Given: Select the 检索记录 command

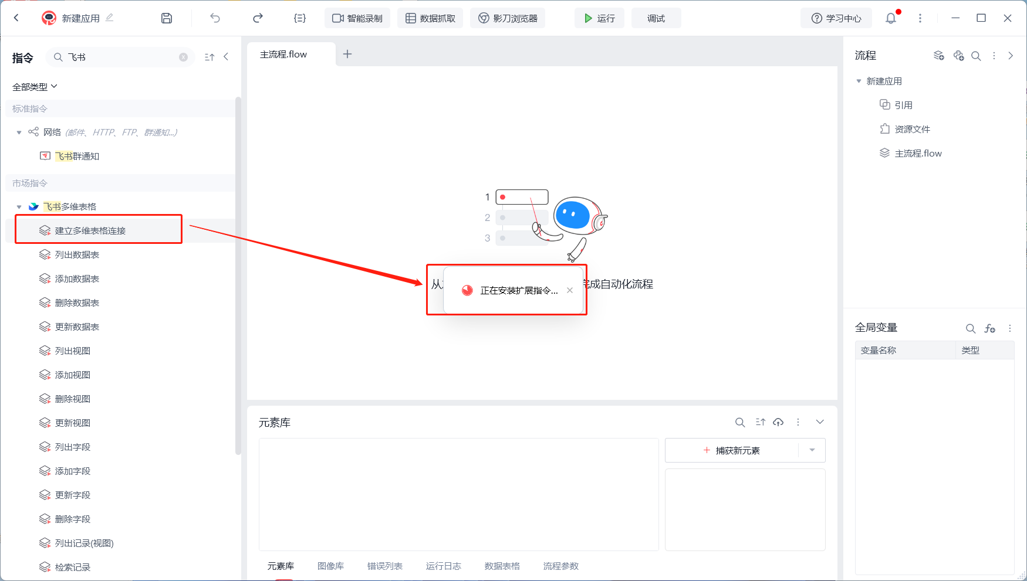Looking at the screenshot, I should click(x=73, y=567).
